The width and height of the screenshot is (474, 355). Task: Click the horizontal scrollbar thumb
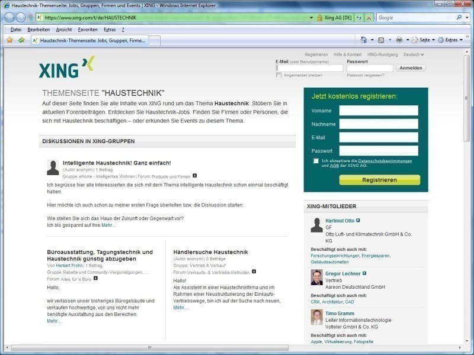point(150,347)
